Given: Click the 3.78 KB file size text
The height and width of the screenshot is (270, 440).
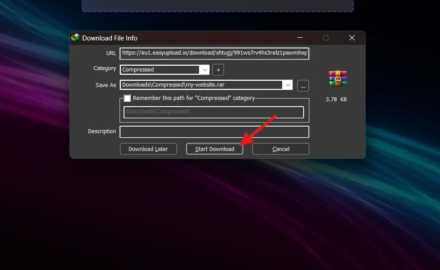Looking at the screenshot, I should coord(336,99).
